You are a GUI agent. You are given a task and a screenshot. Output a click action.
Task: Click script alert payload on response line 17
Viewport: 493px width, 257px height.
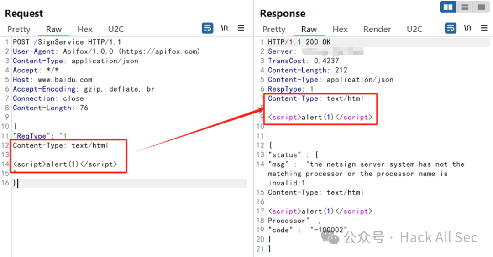click(320, 211)
